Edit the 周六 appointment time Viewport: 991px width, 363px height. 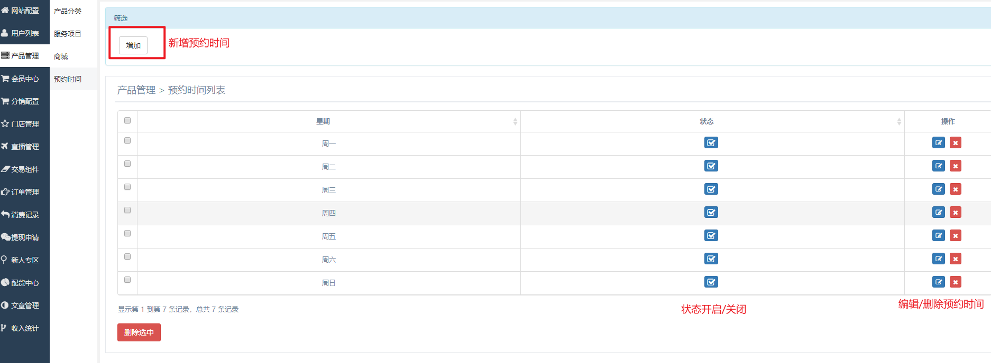coord(938,259)
